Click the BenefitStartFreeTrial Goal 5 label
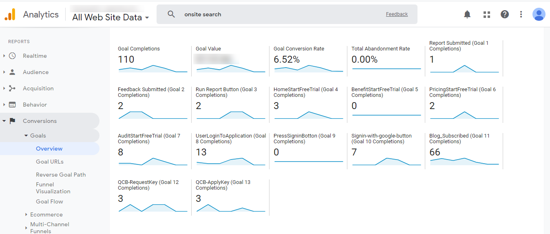The height and width of the screenshot is (234, 550). click(x=385, y=92)
